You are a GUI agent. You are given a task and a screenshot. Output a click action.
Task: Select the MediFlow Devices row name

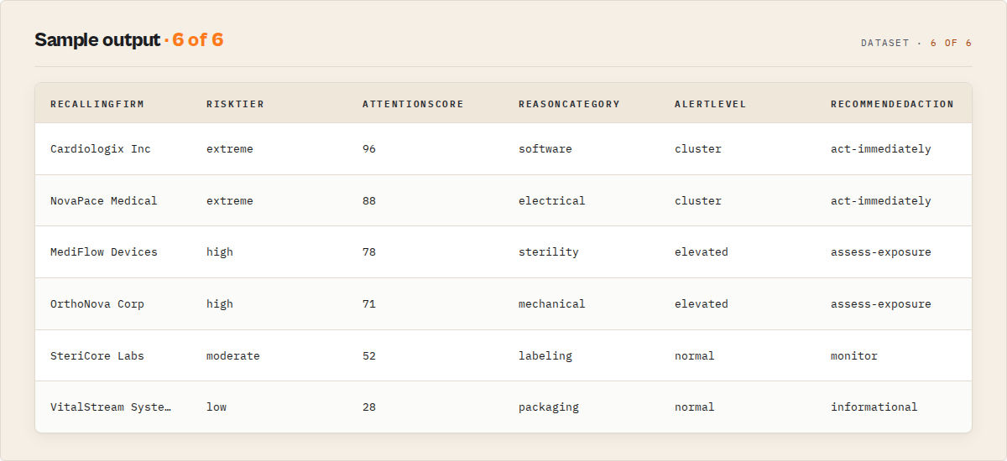(x=104, y=252)
